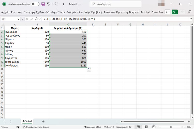The height and width of the screenshot is (129, 194).
Task: Expand the Name Box dropdown arrow
Action: (18, 19)
